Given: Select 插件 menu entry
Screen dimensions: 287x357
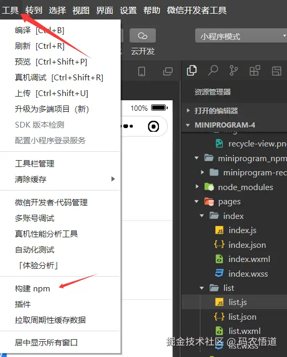Looking at the screenshot, I should 23,304.
